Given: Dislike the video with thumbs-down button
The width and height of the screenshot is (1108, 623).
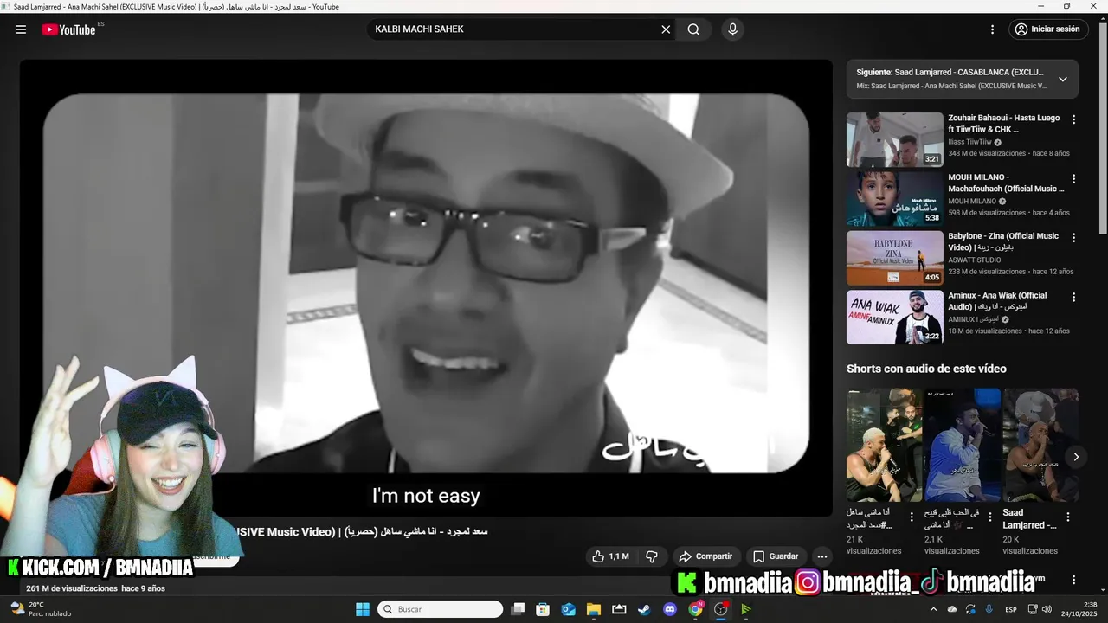Looking at the screenshot, I should (653, 556).
